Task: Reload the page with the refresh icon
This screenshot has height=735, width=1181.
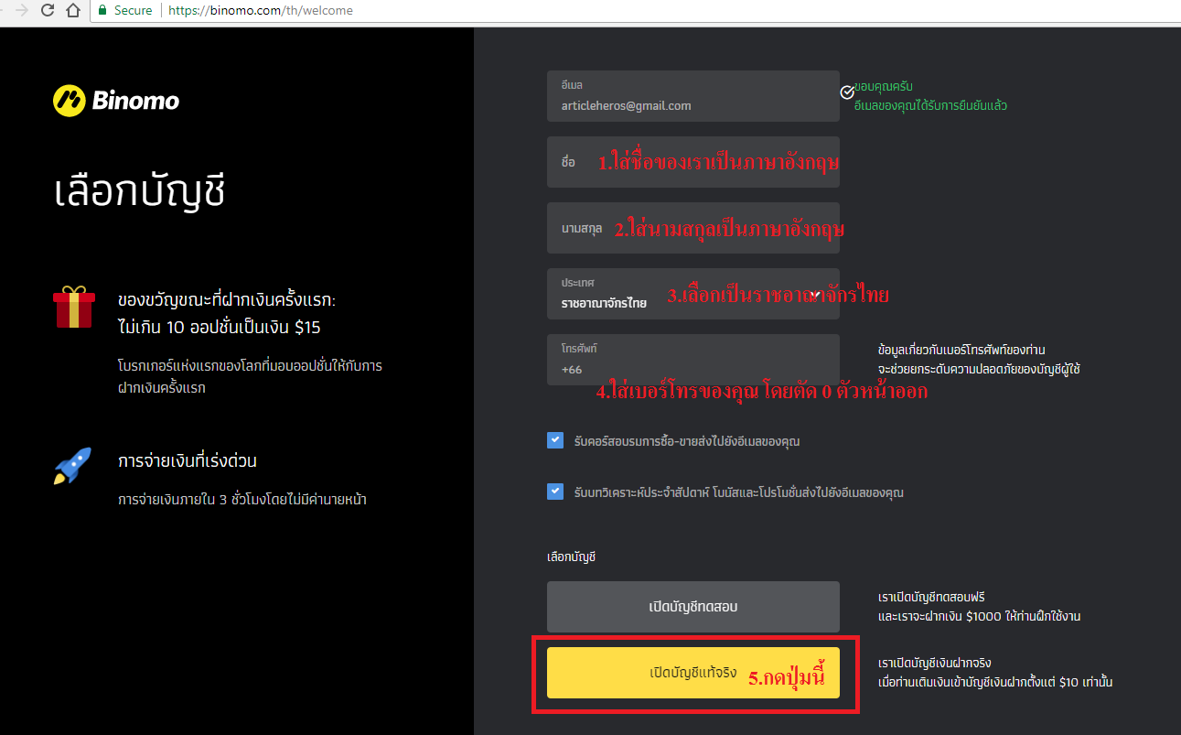Action: [47, 11]
